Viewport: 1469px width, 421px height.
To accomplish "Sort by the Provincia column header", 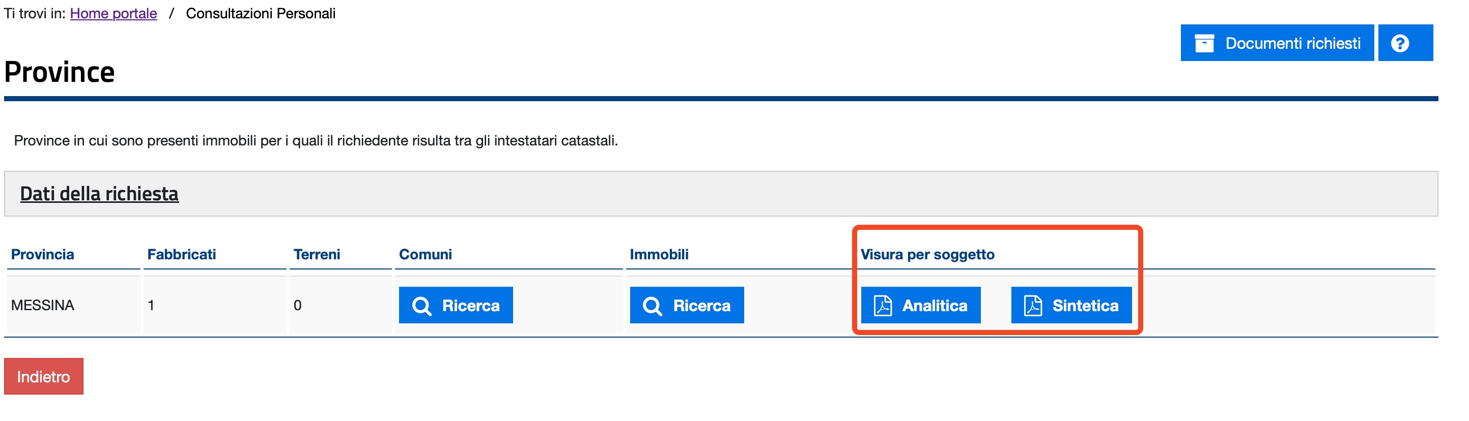I will click(x=43, y=254).
